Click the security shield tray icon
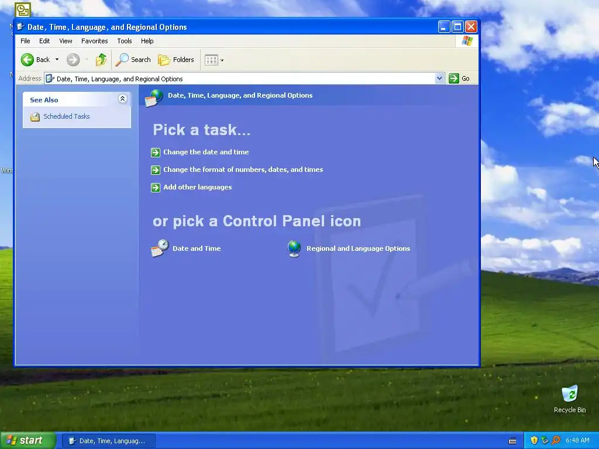The width and height of the screenshot is (599, 449). pyautogui.click(x=534, y=440)
